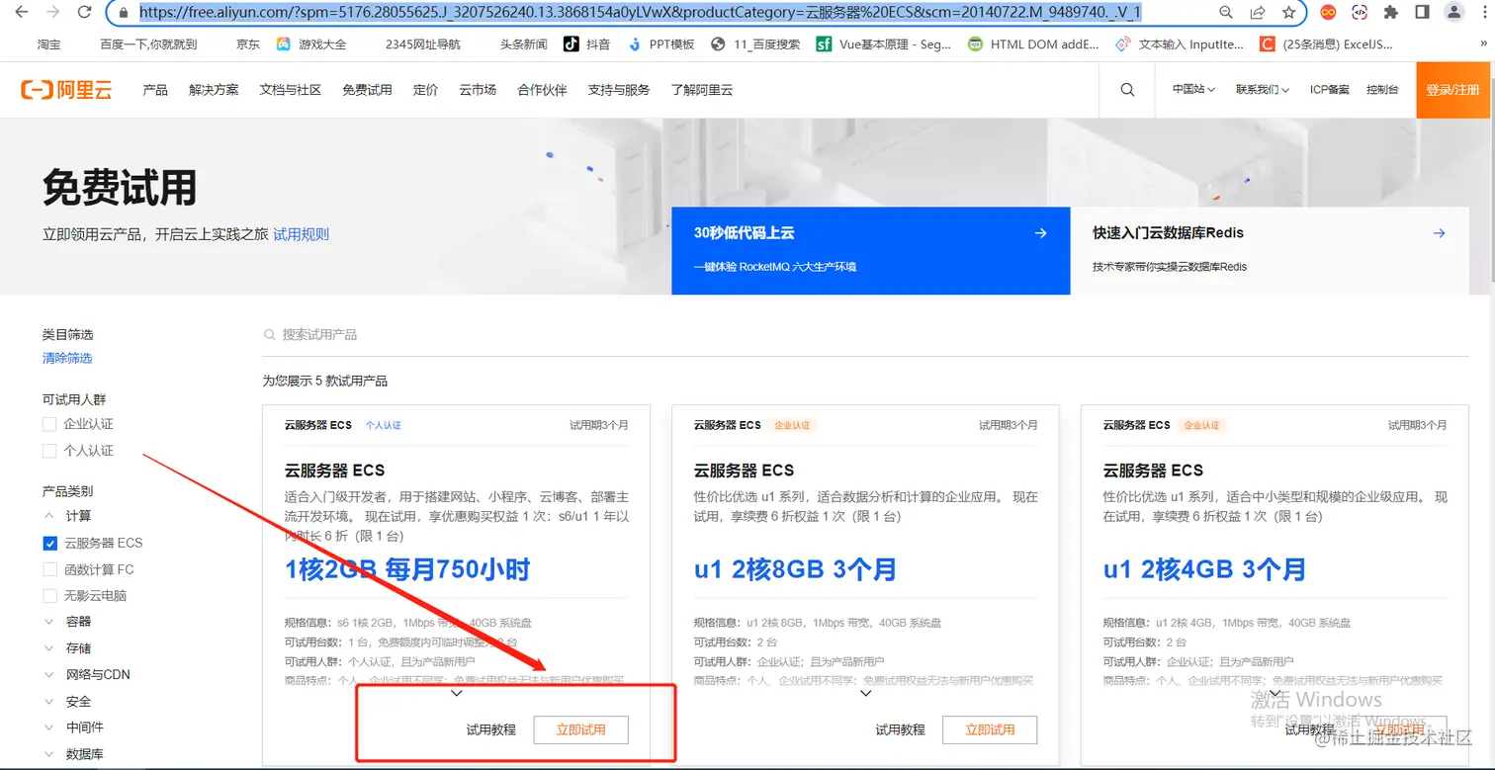Expand details on the u1 2核8GB card chevron
This screenshot has height=770, width=1495.
865,693
